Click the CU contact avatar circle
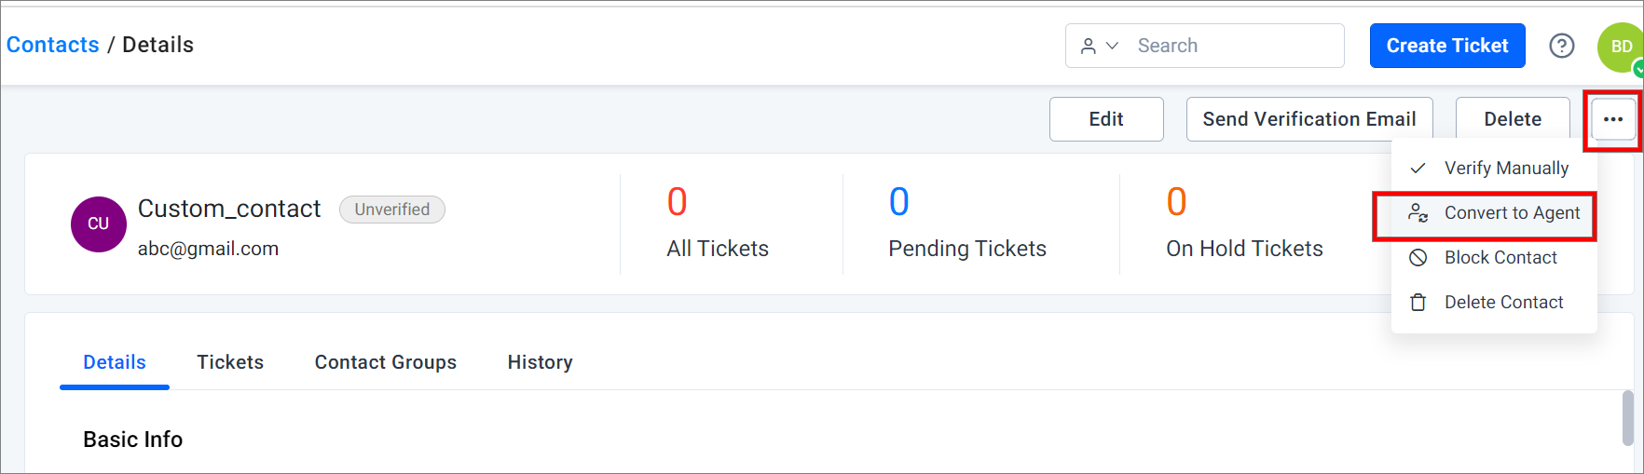 pyautogui.click(x=99, y=224)
